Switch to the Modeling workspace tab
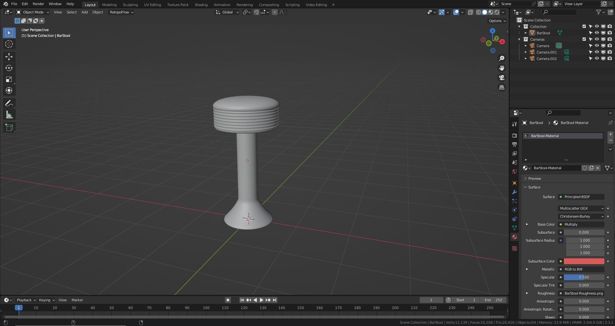This screenshot has height=326, width=615. click(x=109, y=5)
